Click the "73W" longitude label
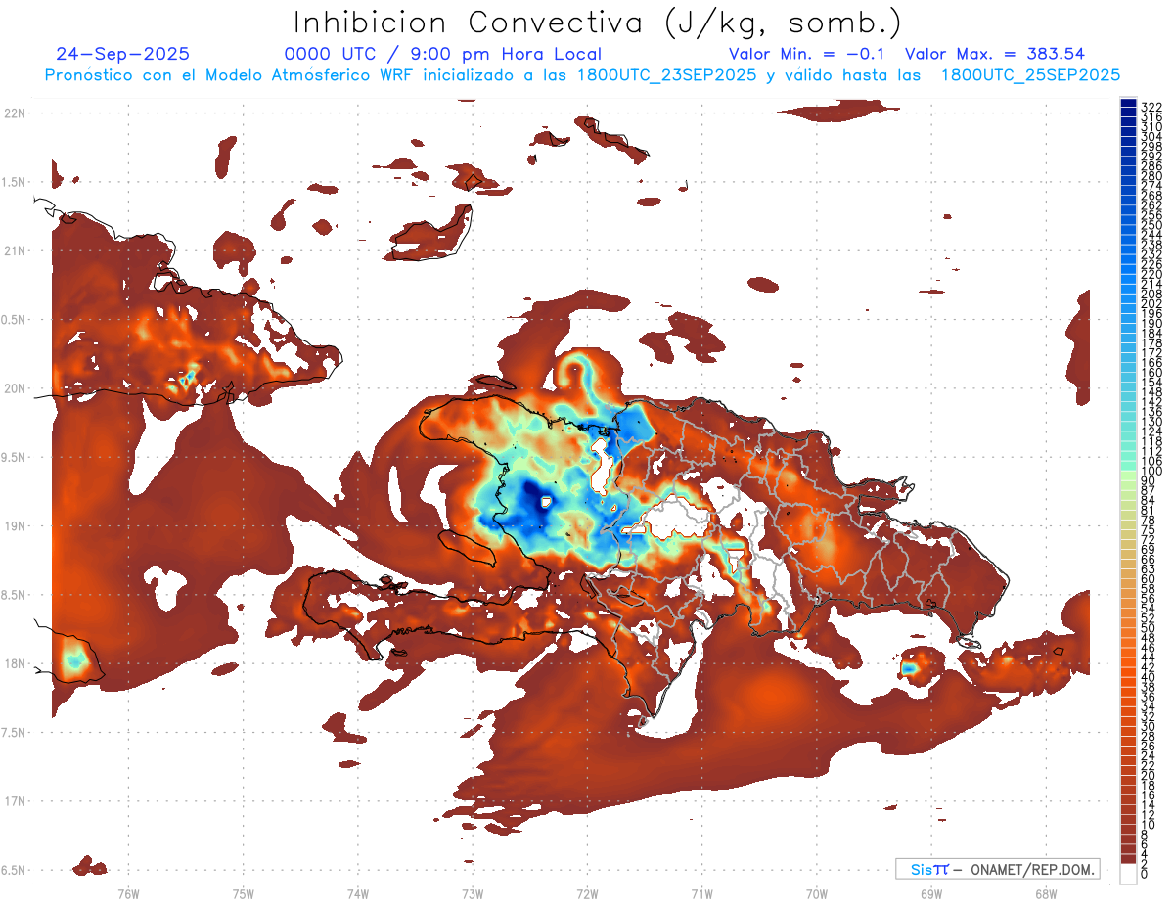The image size is (1174, 907). pos(473,894)
